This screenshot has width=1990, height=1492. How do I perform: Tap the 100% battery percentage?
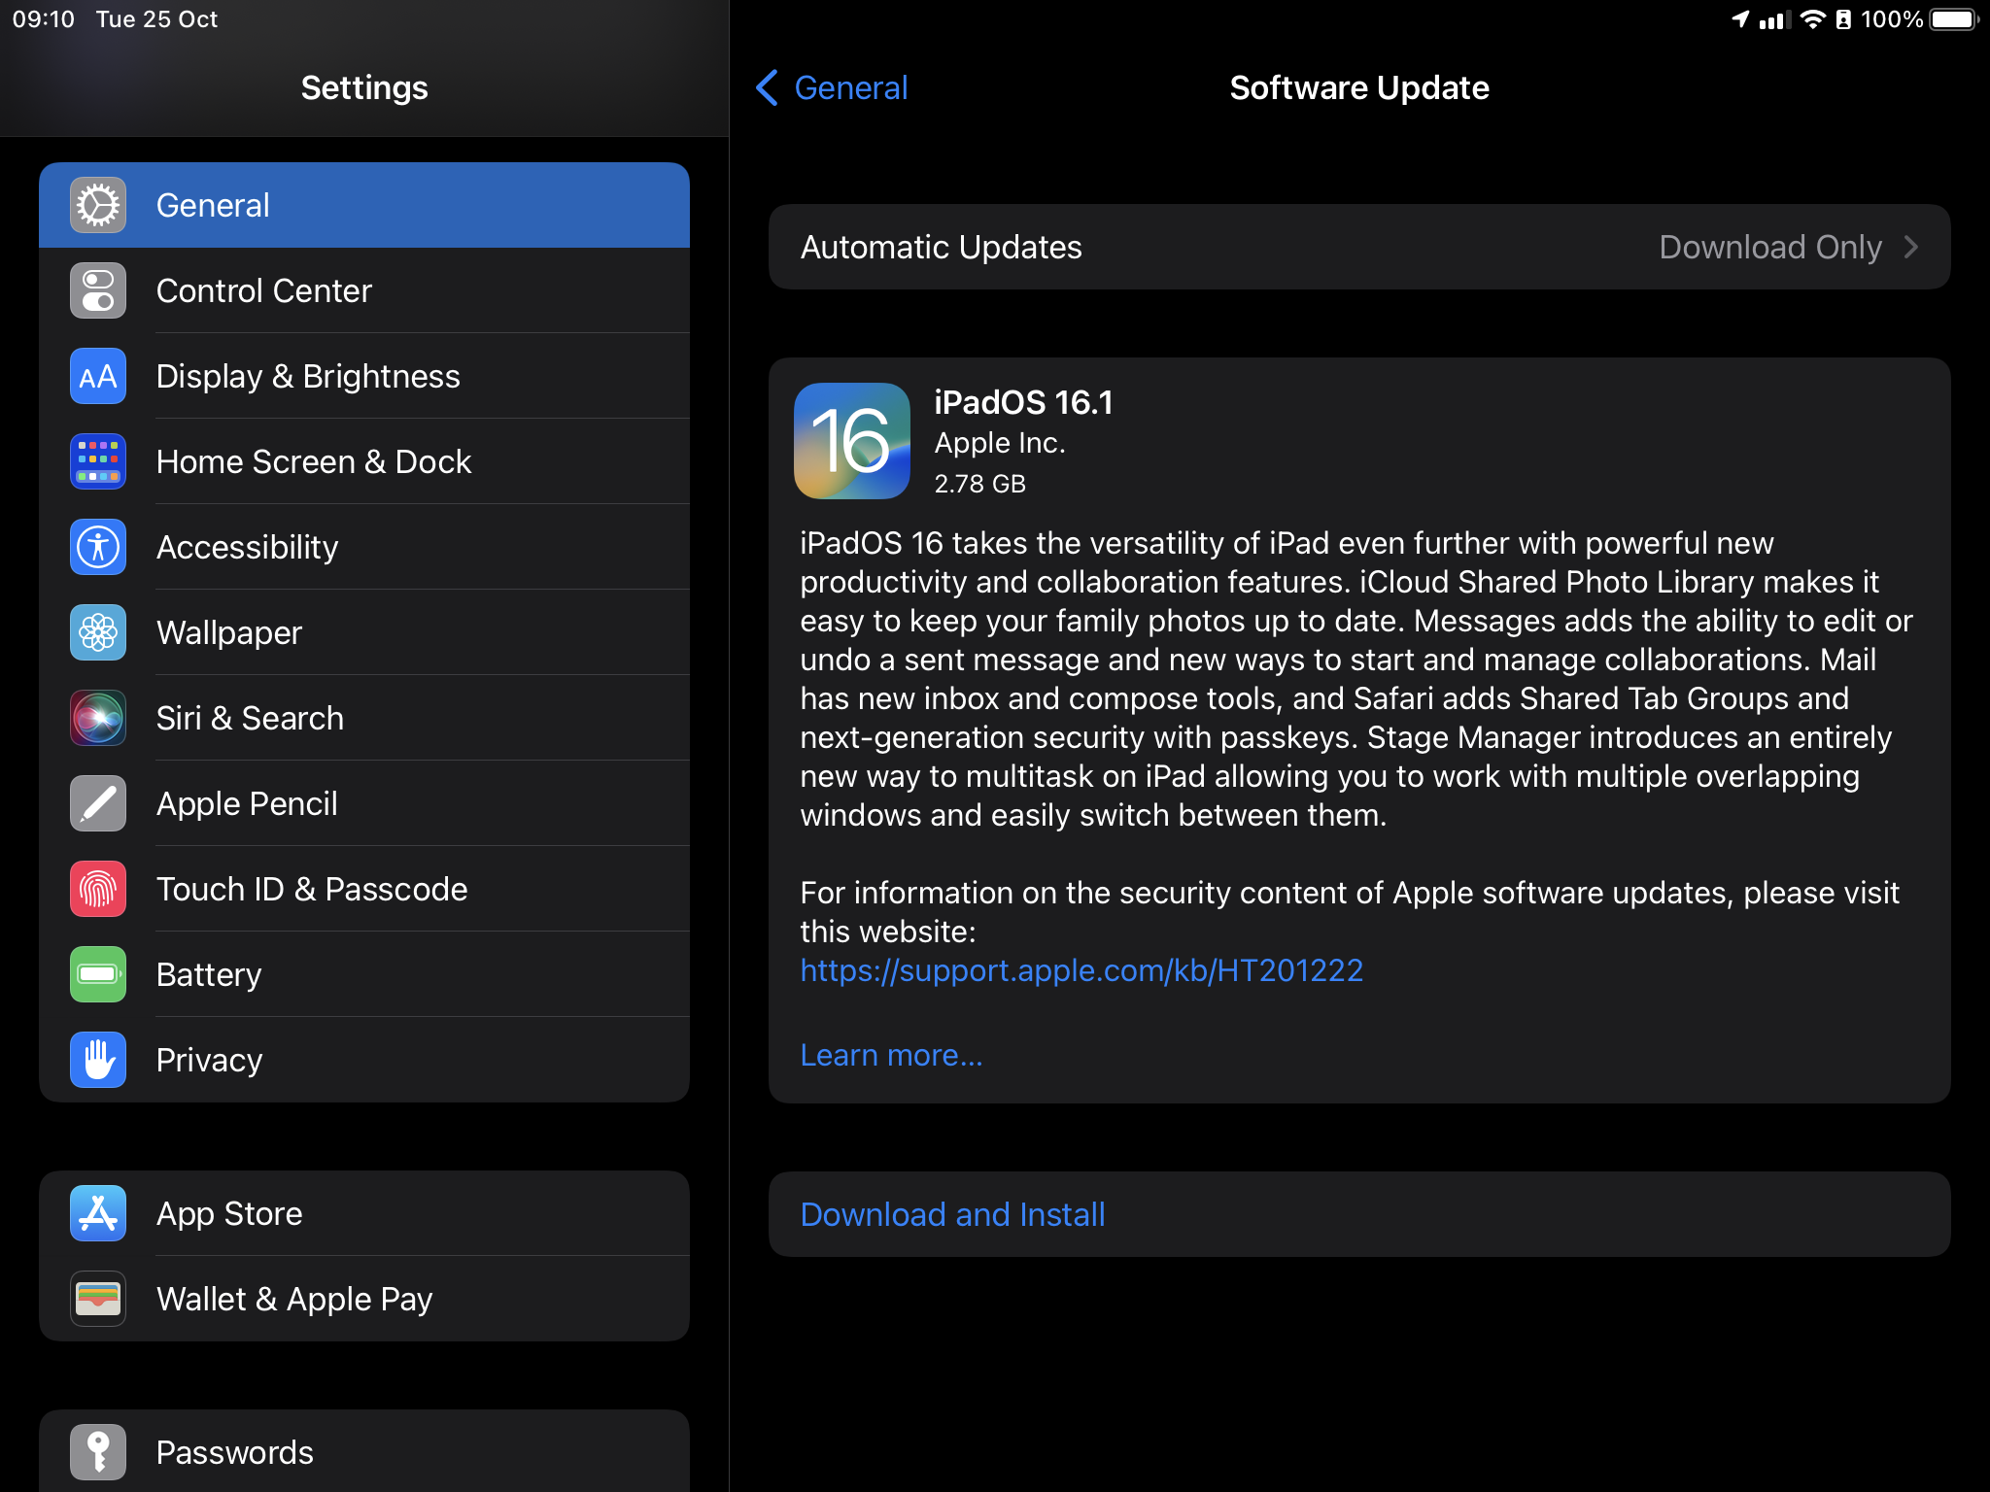(x=1891, y=19)
